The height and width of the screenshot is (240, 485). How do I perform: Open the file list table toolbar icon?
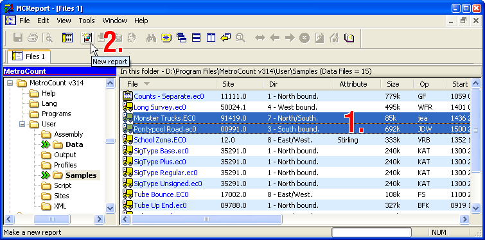(x=67, y=38)
